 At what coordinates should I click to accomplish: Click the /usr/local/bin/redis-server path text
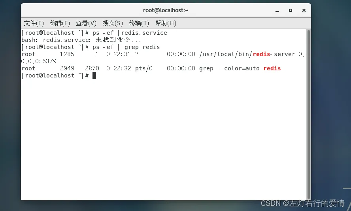pos(247,54)
